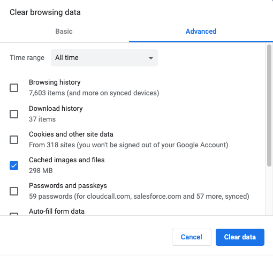Enable the Browsing history checkbox
Image resolution: width=273 pixels, height=256 pixels.
coord(14,88)
